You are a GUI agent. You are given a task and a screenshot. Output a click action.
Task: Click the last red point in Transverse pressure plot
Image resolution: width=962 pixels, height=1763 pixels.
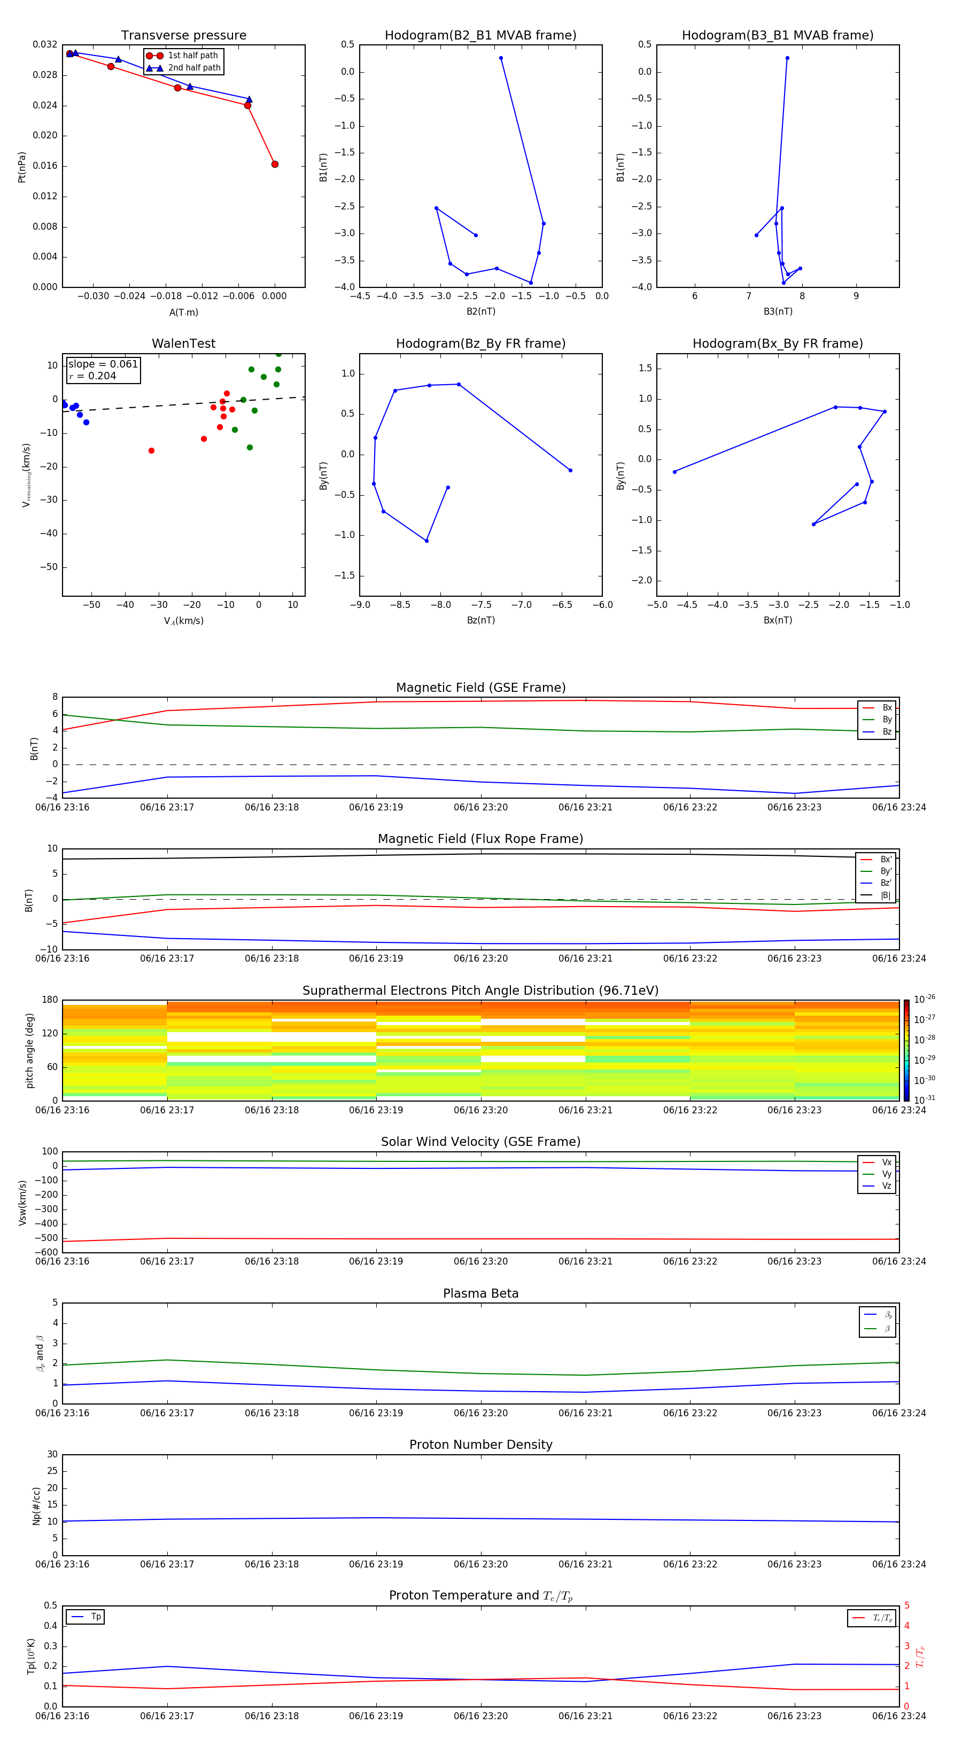(275, 164)
